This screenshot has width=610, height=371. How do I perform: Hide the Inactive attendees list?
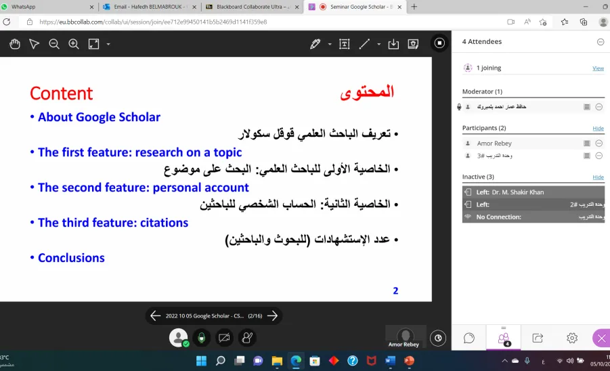click(598, 177)
